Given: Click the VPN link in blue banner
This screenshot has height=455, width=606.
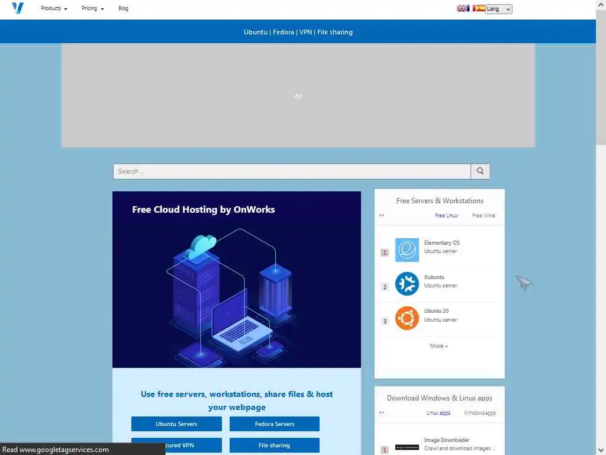Looking at the screenshot, I should point(305,32).
